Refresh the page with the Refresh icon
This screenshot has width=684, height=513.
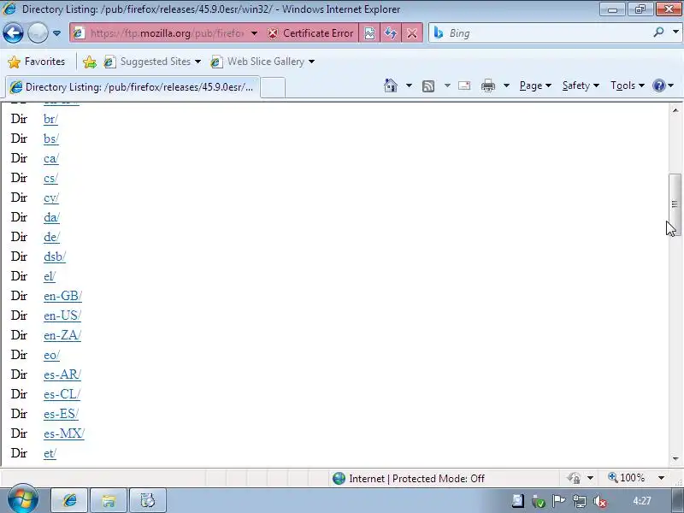click(x=391, y=33)
